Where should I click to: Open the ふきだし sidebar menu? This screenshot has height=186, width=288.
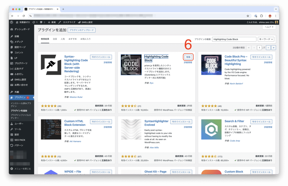click(x=21, y=74)
